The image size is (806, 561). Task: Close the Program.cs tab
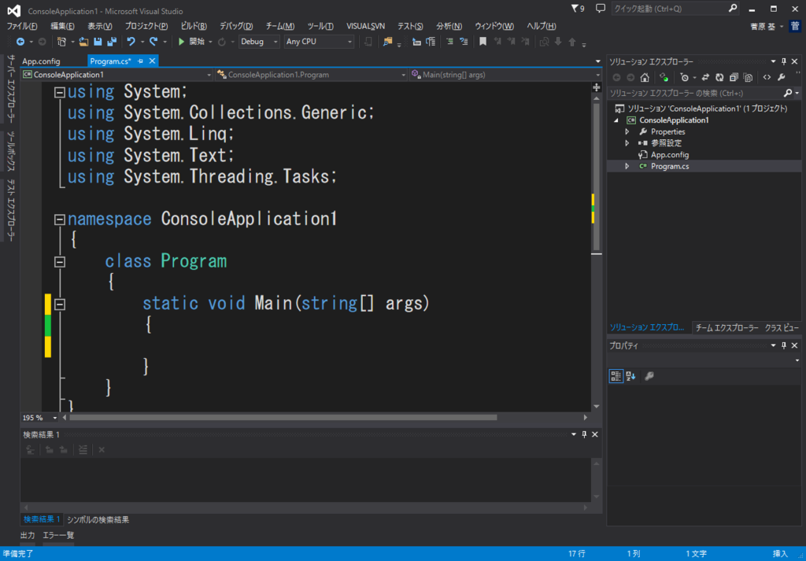(x=152, y=61)
